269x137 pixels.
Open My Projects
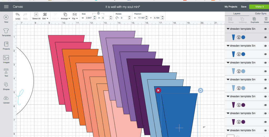231,7
